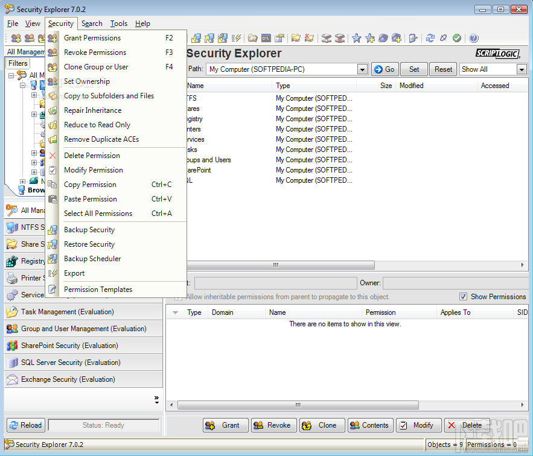Select Restore Security from the menu
The height and width of the screenshot is (456, 533).
116,244
